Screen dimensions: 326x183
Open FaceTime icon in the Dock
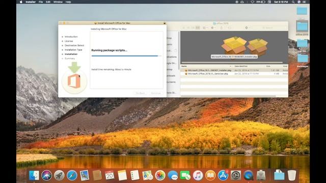click(x=185, y=175)
